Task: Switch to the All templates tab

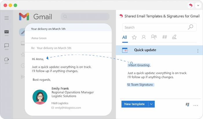Action: 125,37
